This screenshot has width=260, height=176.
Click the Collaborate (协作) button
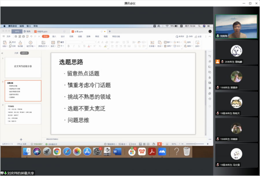(190, 36)
